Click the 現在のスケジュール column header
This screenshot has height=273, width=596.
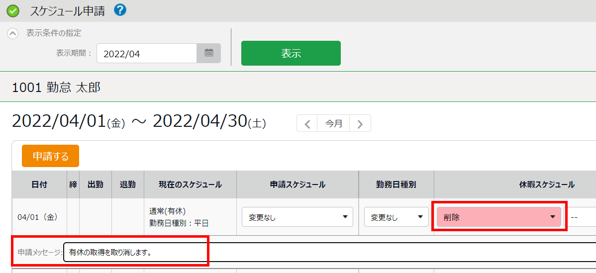tap(190, 184)
